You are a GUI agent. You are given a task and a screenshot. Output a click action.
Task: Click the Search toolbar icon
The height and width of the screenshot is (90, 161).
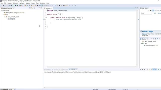click(36, 5)
